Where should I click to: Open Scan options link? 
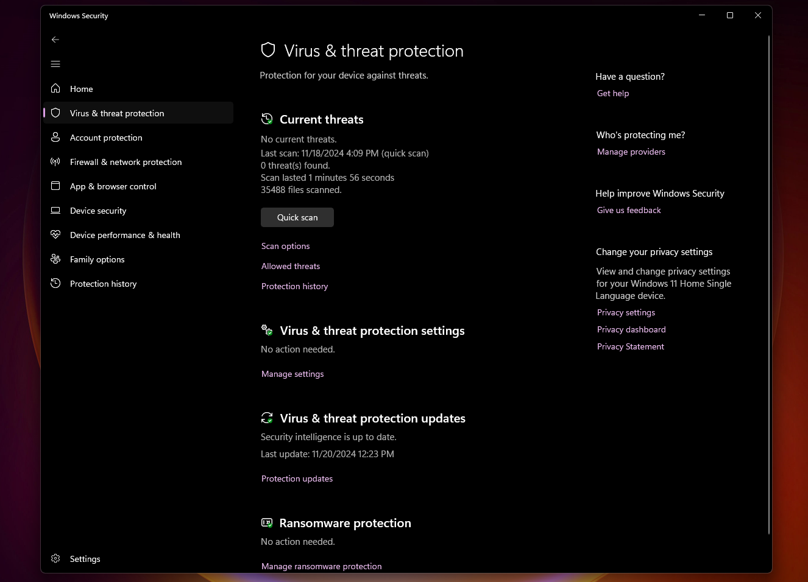(x=286, y=246)
